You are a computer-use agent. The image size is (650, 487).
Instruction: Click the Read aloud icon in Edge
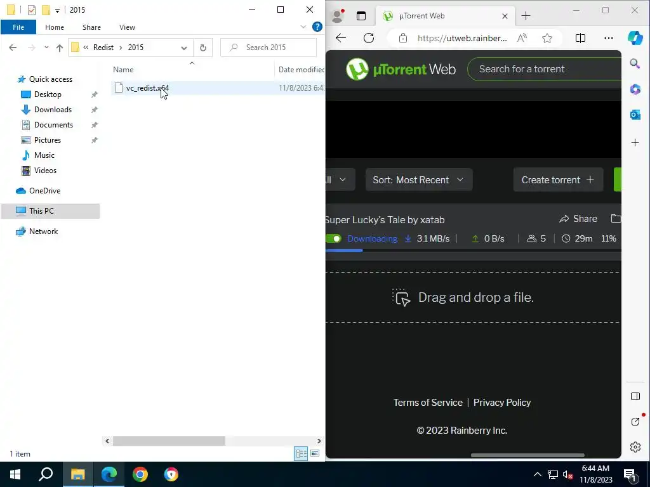[x=522, y=38]
